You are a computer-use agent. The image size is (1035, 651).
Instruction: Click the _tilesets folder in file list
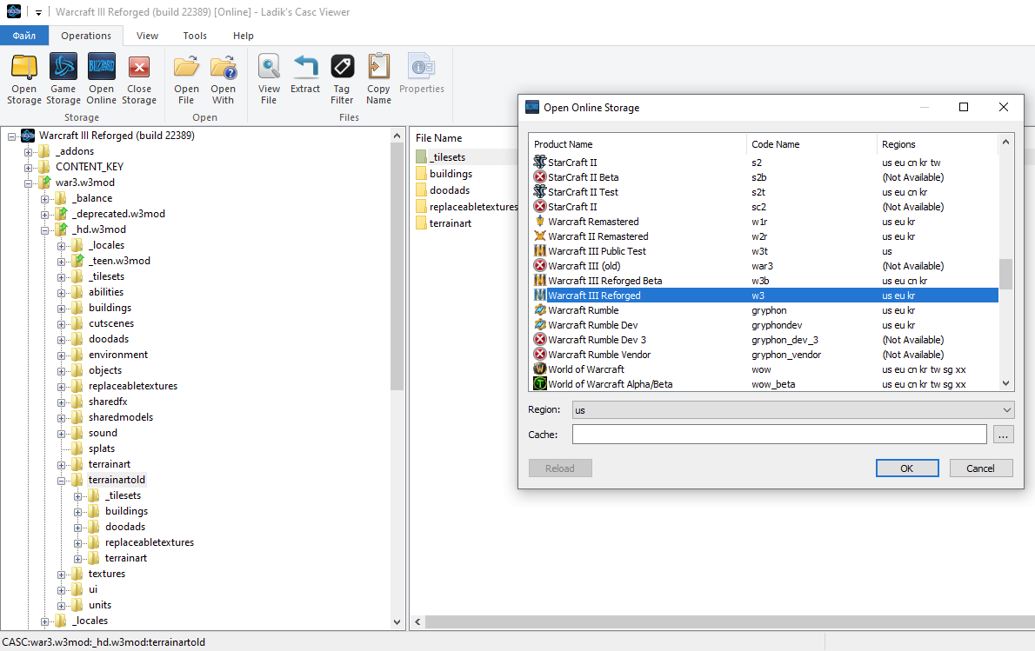tap(448, 157)
